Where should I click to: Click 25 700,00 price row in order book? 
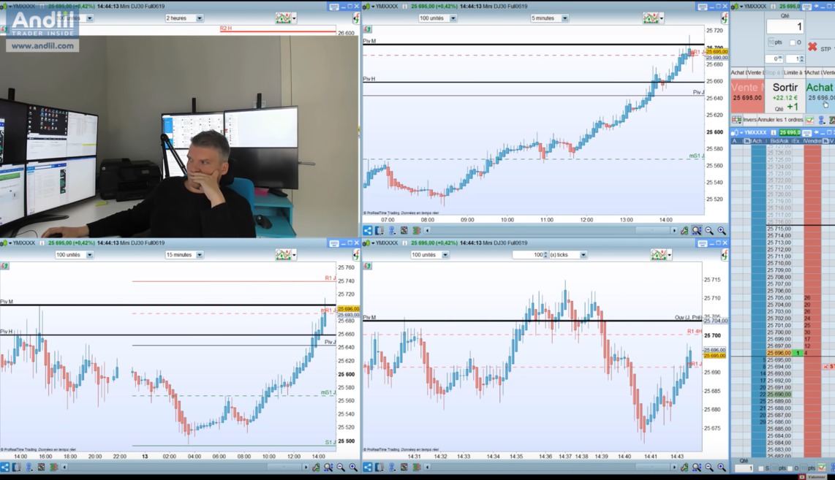[x=779, y=332]
